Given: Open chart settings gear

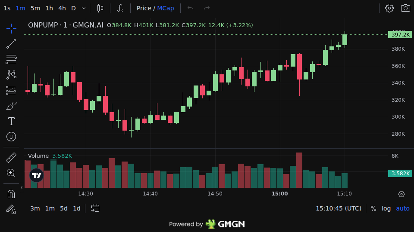Looking at the screenshot, I should [x=389, y=8].
